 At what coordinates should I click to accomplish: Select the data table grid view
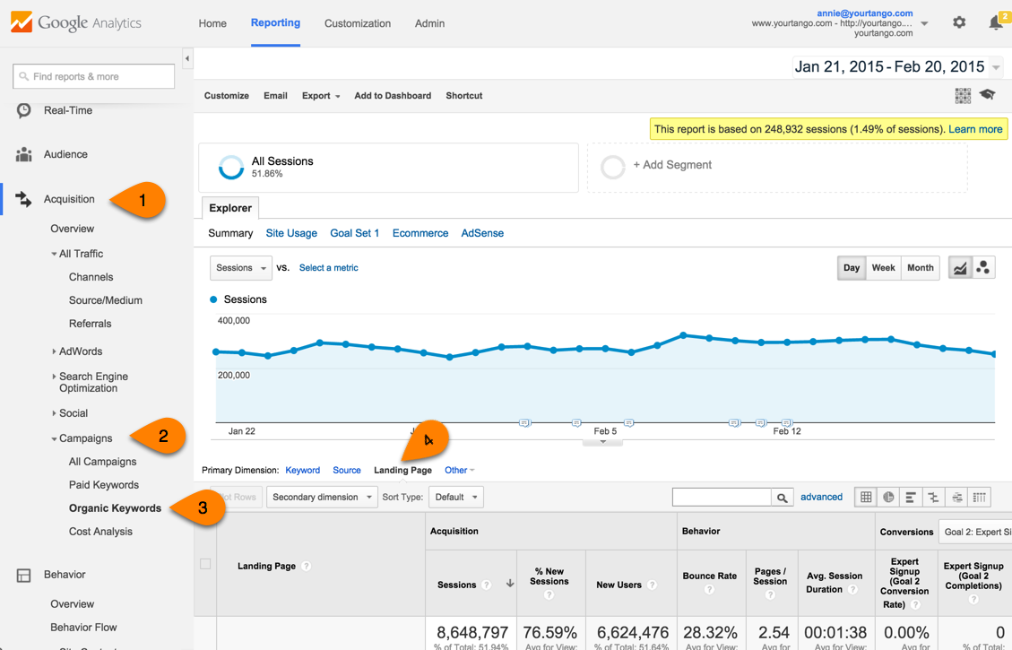point(866,498)
